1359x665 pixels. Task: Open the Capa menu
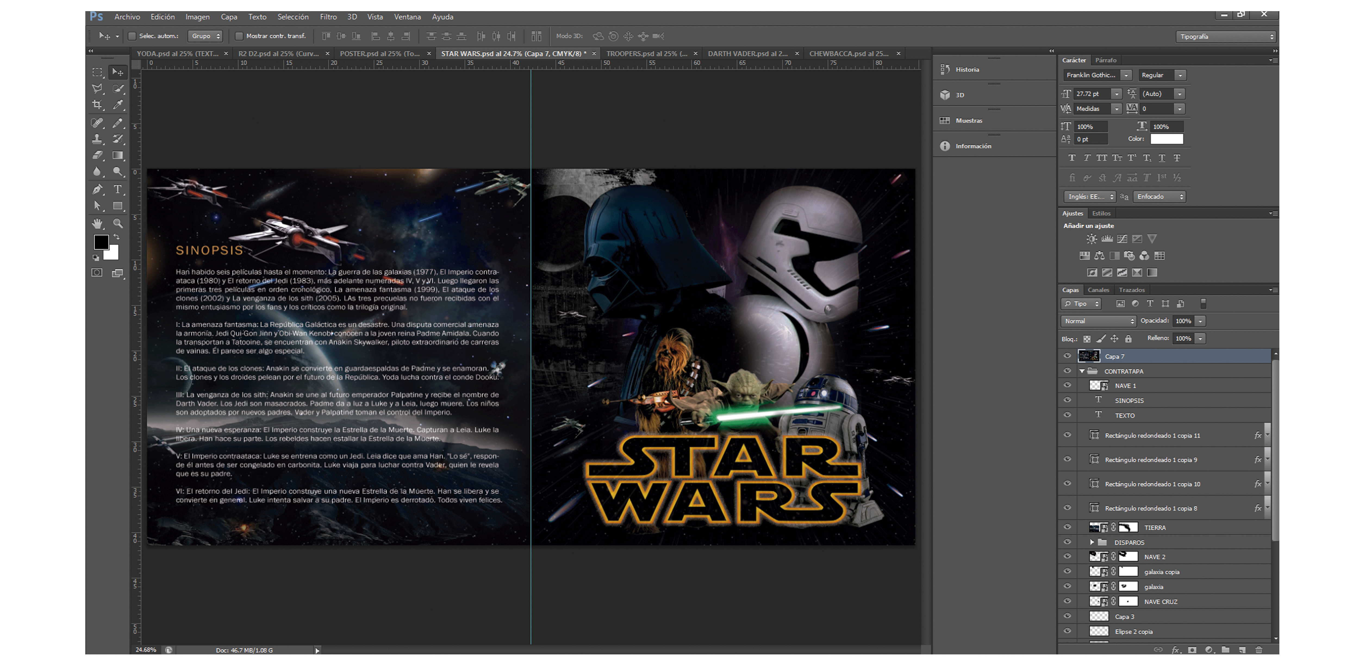[x=229, y=17]
